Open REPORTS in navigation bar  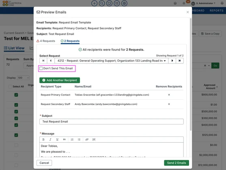coord(216,11)
